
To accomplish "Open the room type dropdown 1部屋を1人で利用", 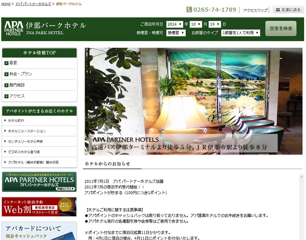I will pos(240,33).
